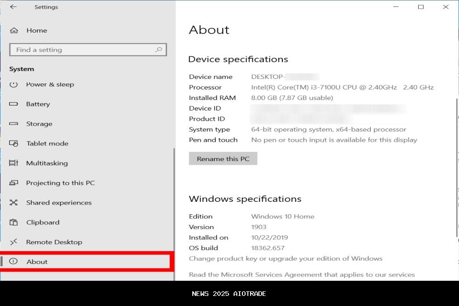Click the Projecting to this PC icon
Image resolution: width=459 pixels, height=306 pixels.
[x=14, y=183]
